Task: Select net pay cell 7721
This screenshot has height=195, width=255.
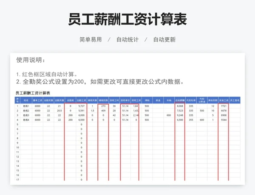Action: pyautogui.click(x=224, y=106)
